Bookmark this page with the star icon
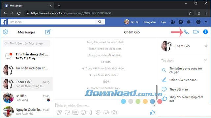 tap(190, 13)
